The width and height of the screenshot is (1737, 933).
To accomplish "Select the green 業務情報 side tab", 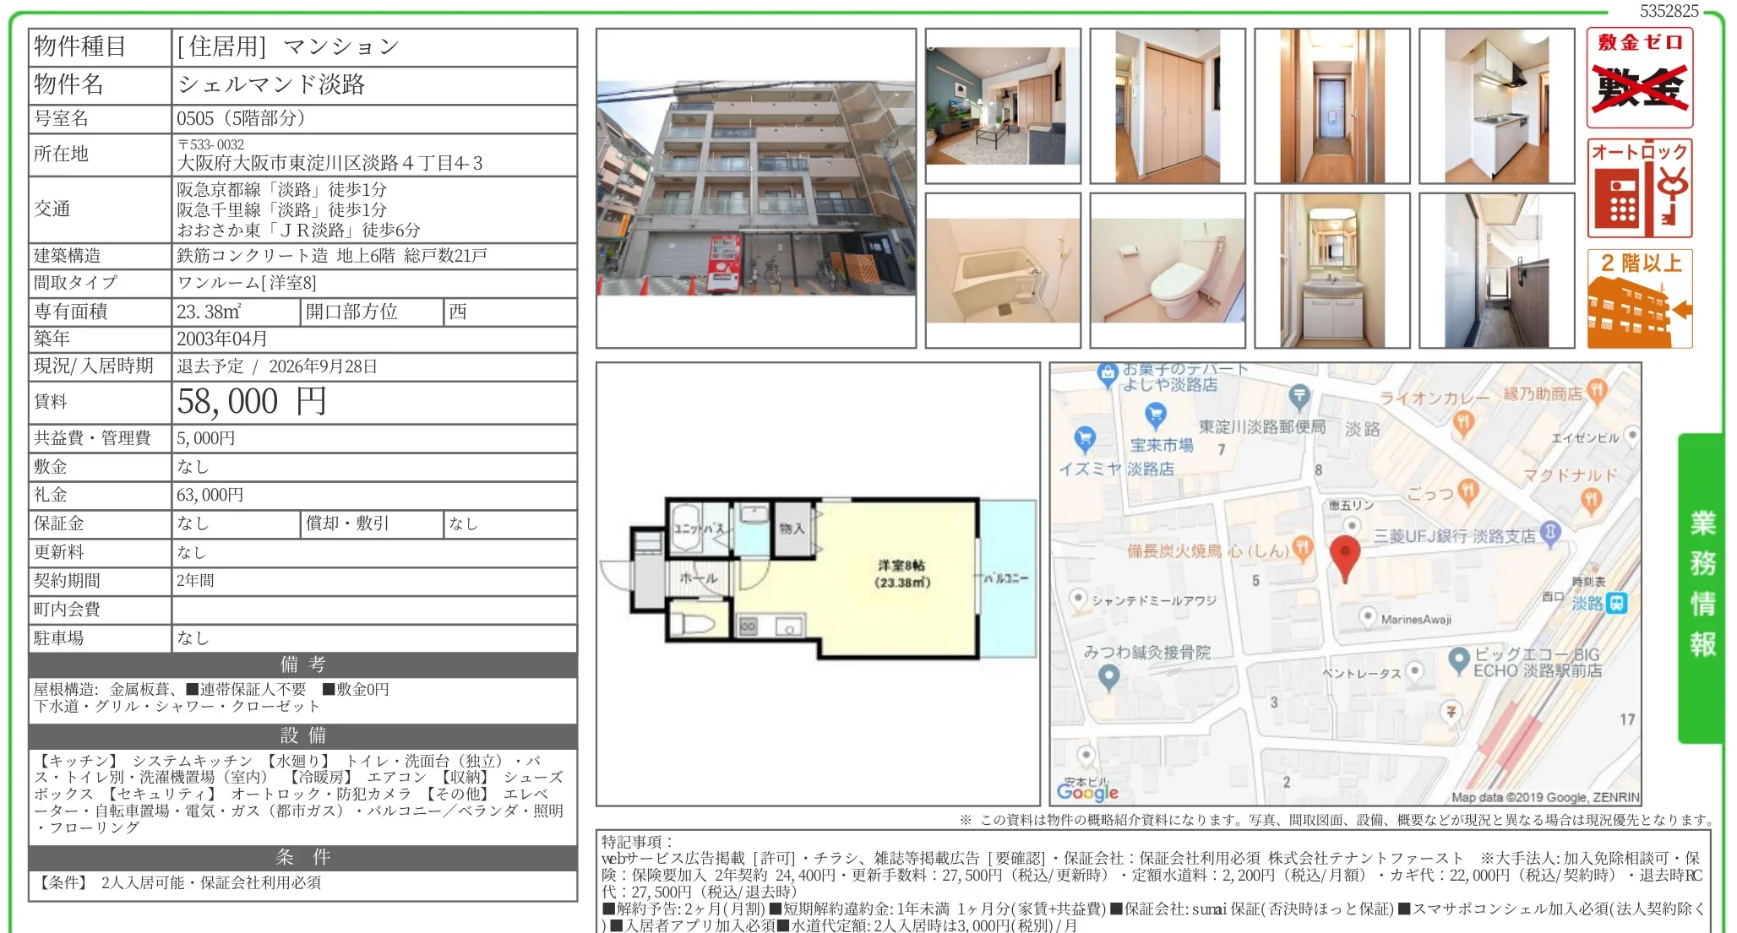I will [x=1701, y=588].
